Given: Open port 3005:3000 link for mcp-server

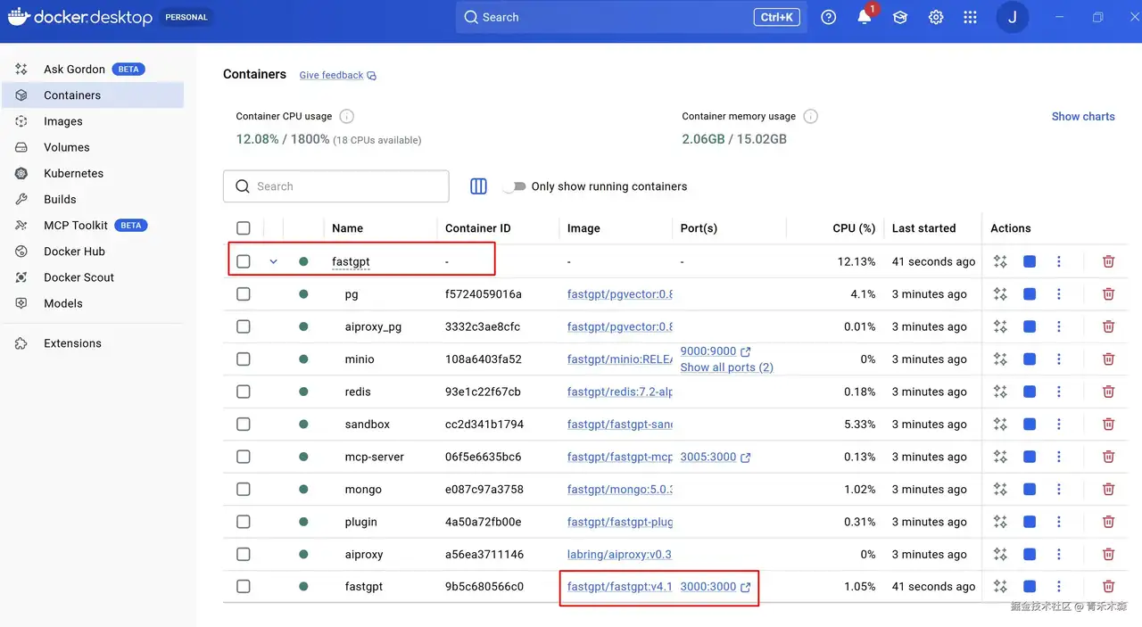Looking at the screenshot, I should [715, 457].
